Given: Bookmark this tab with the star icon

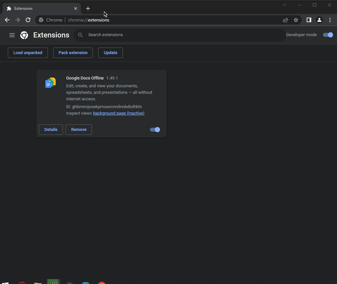Looking at the screenshot, I should click(296, 20).
